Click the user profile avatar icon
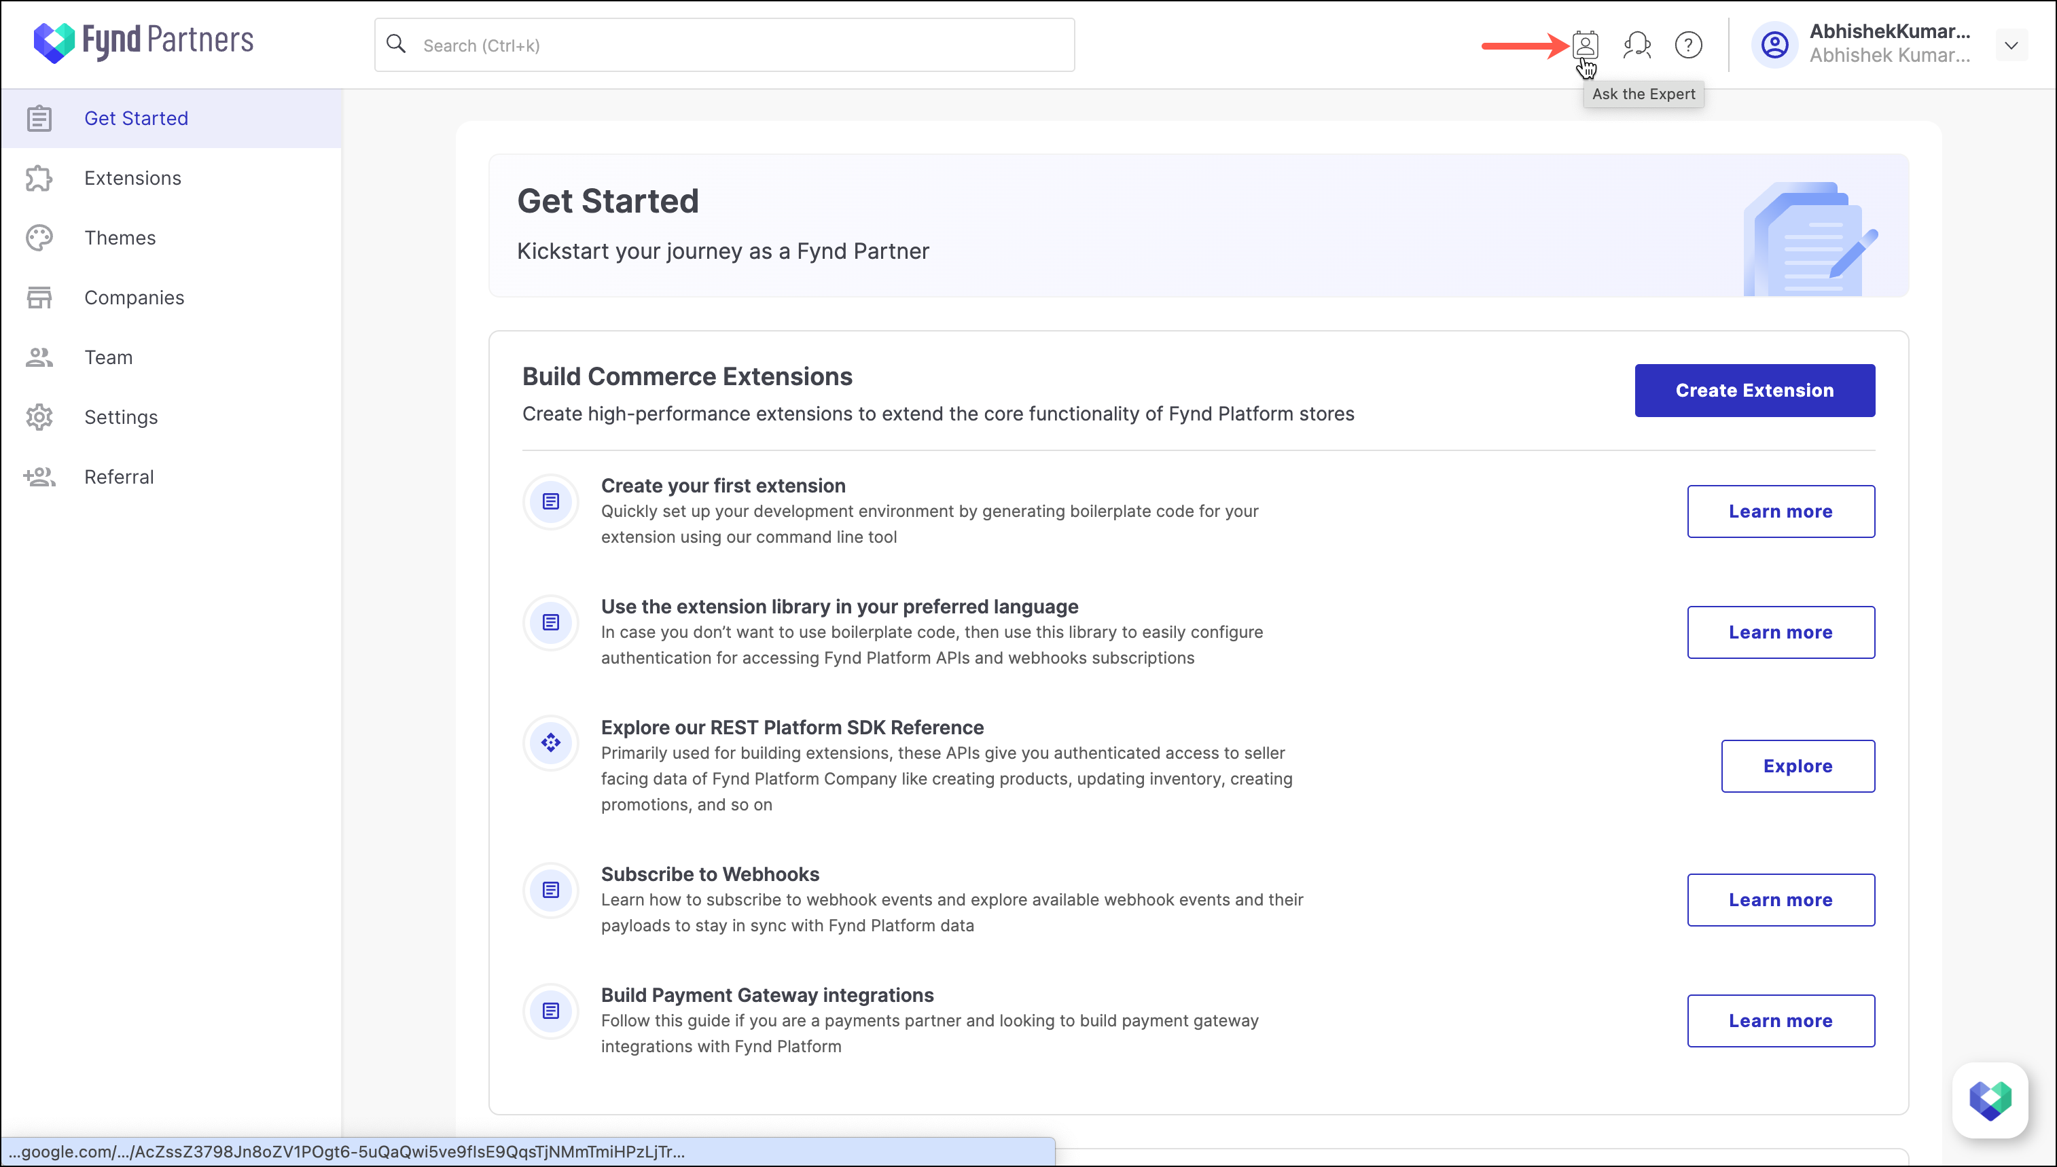The width and height of the screenshot is (2057, 1167). (1775, 45)
